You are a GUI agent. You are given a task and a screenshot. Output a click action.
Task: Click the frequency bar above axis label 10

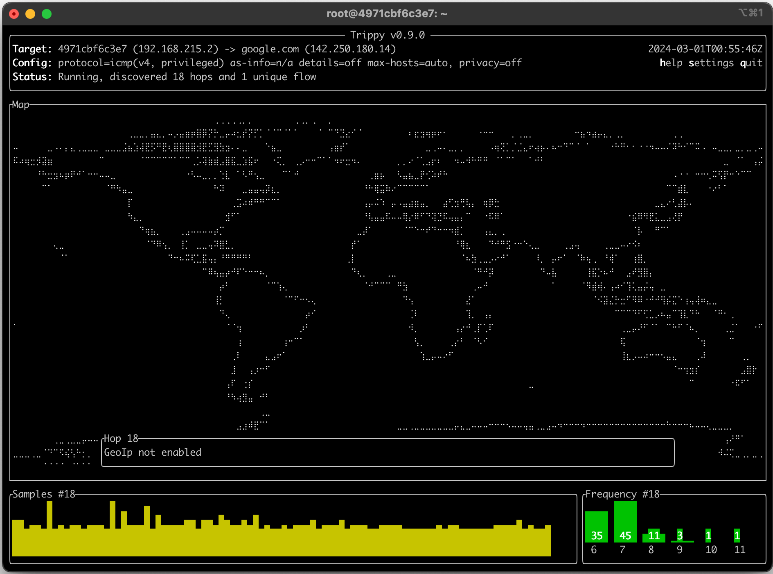(x=708, y=536)
